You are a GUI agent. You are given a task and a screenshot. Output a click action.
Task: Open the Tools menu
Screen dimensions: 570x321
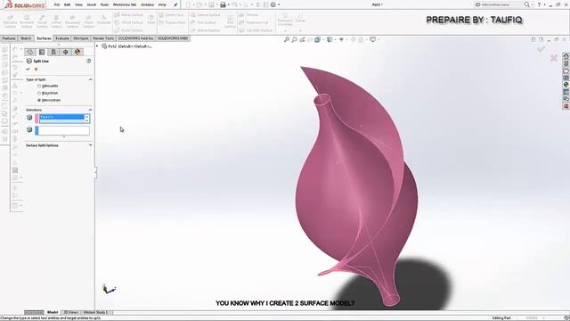tap(104, 4)
